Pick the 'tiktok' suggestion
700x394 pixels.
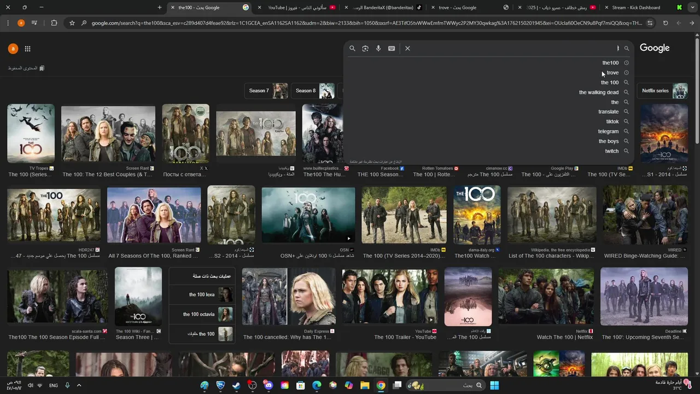coord(612,121)
